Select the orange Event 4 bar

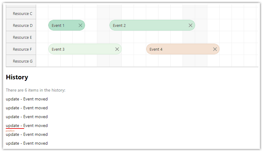click(x=183, y=49)
